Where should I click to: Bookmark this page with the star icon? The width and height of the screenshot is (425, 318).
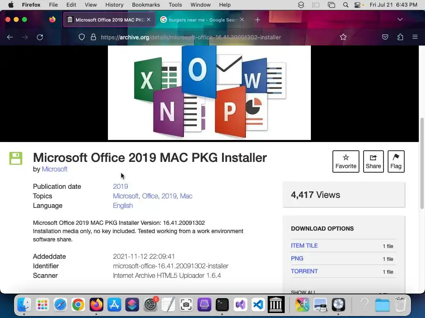tap(343, 37)
